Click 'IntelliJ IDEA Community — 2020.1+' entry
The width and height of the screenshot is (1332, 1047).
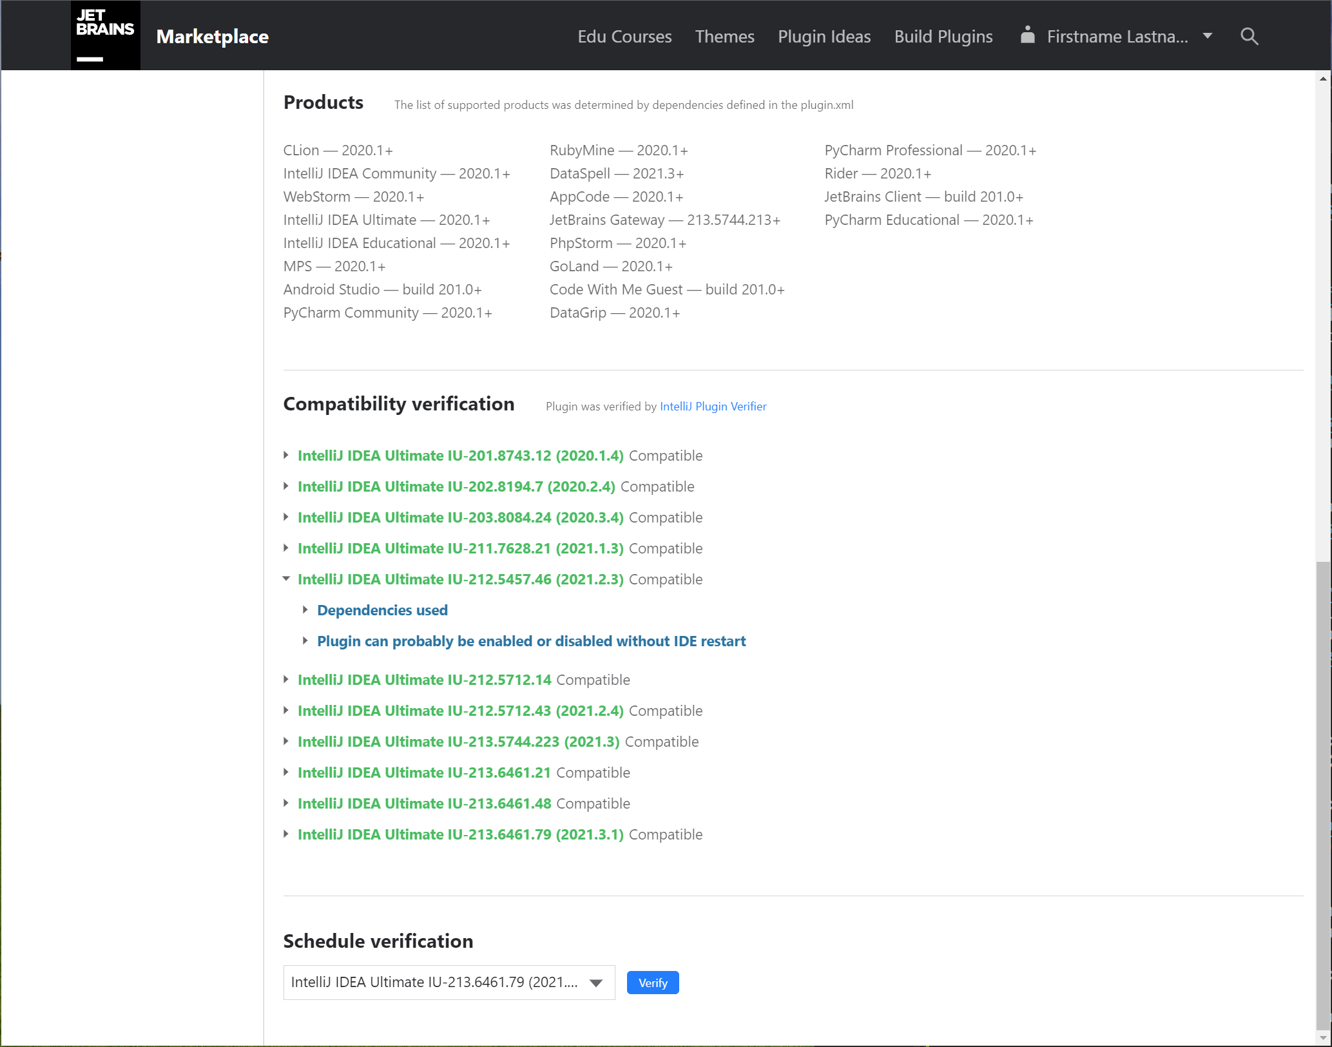tap(397, 173)
